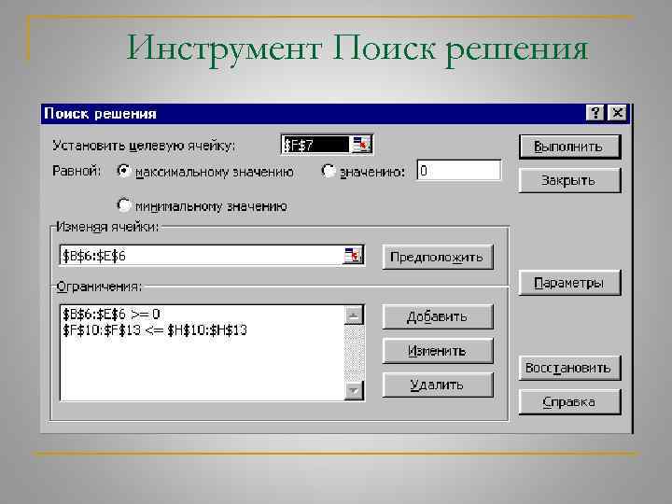Click constraints list scroll down arrow

(x=354, y=390)
